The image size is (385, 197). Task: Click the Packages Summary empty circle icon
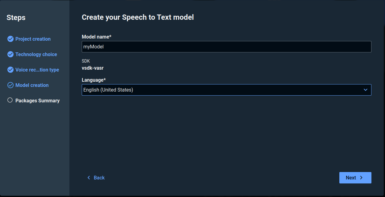pos(10,100)
